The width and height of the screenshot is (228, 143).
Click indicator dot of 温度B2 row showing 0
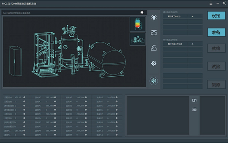tap(86, 118)
